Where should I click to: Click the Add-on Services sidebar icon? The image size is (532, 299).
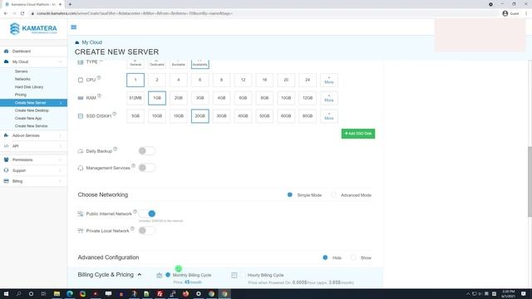[x=6, y=135]
